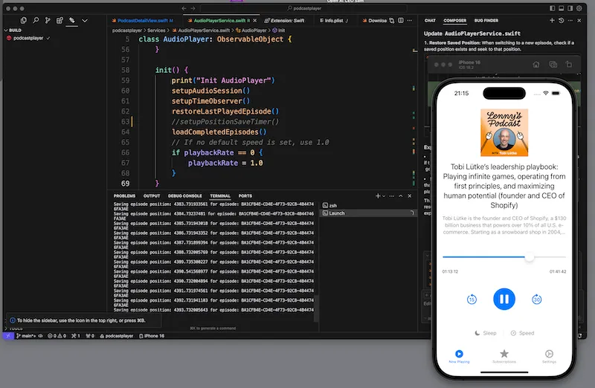
Task: Click the simulator Home icon
Action: coord(535,65)
